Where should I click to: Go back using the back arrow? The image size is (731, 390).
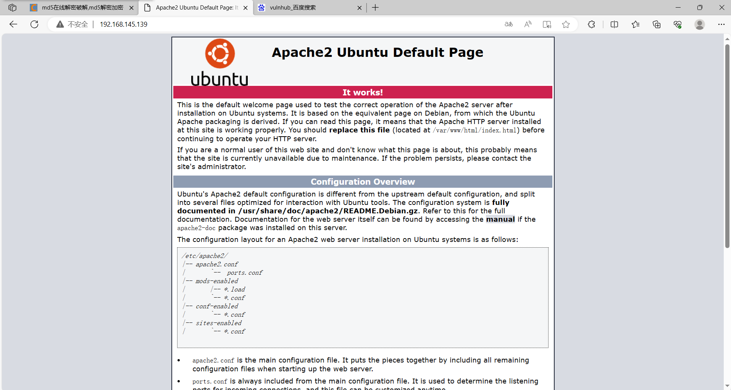(13, 24)
